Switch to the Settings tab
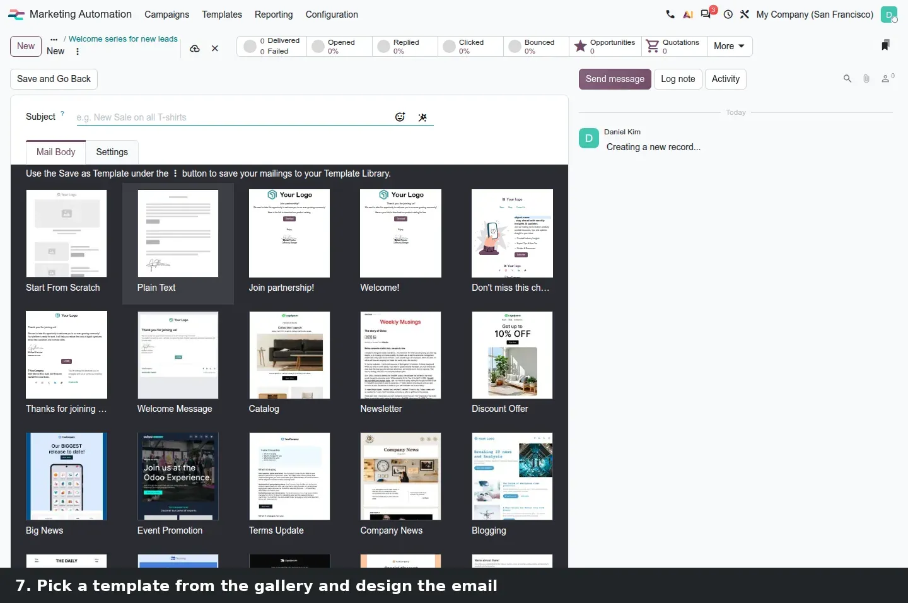The width and height of the screenshot is (908, 603). point(112,152)
